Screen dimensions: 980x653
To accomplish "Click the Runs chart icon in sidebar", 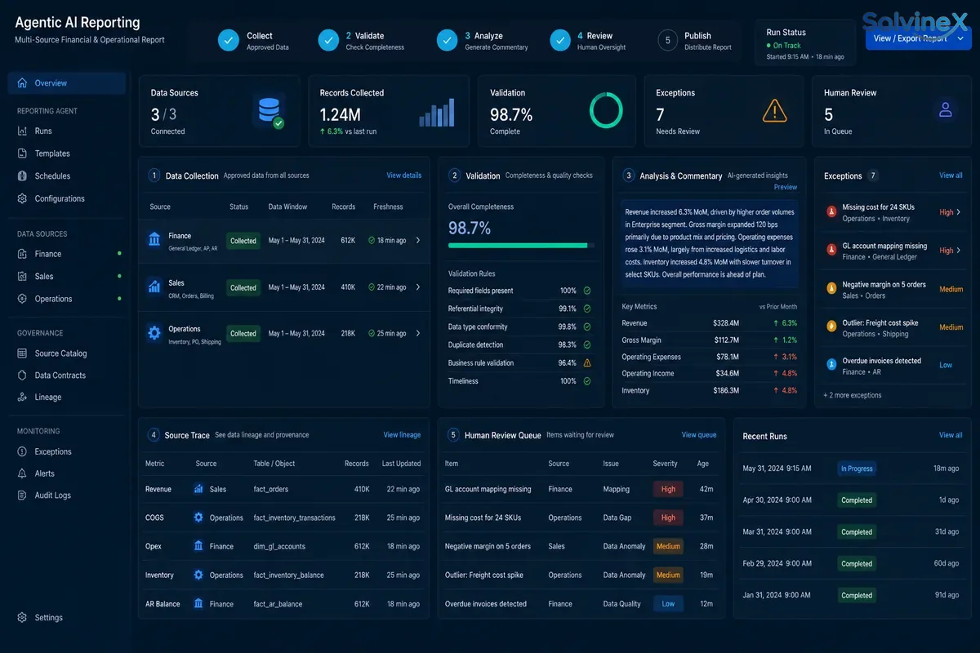I will coord(22,131).
